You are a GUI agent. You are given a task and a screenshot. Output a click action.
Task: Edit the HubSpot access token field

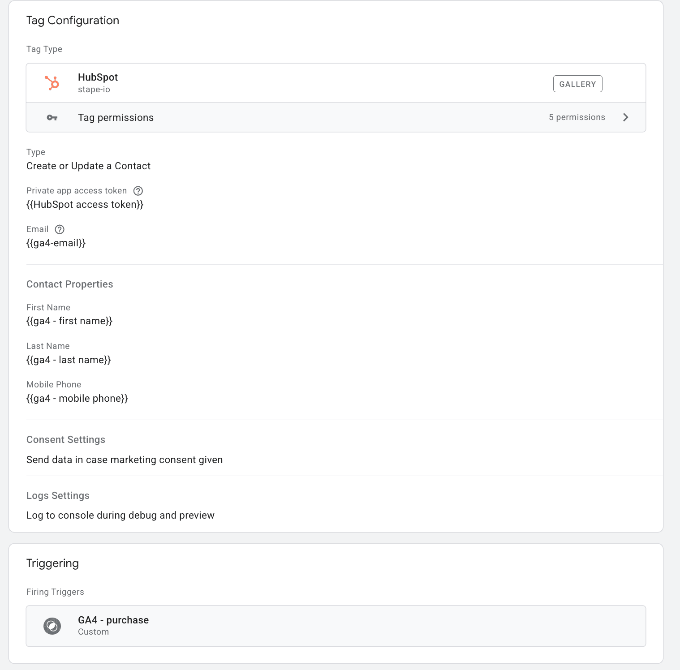(x=85, y=204)
